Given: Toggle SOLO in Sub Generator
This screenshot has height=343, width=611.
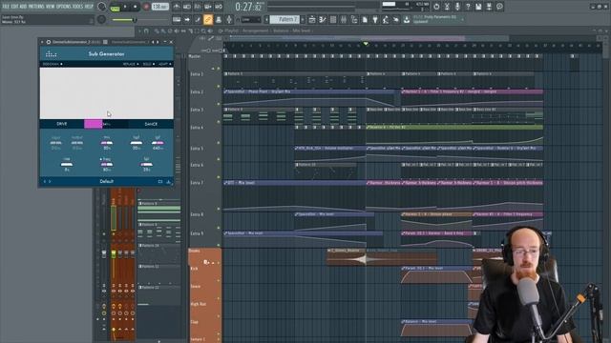Looking at the screenshot, I should click(x=149, y=64).
